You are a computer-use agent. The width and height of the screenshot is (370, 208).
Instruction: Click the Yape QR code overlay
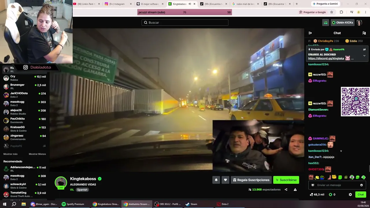pos(355,102)
